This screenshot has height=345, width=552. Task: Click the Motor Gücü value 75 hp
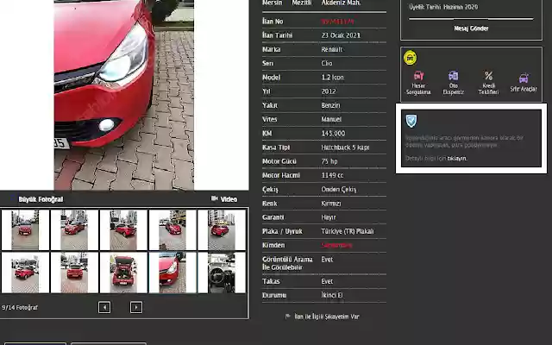(x=329, y=161)
